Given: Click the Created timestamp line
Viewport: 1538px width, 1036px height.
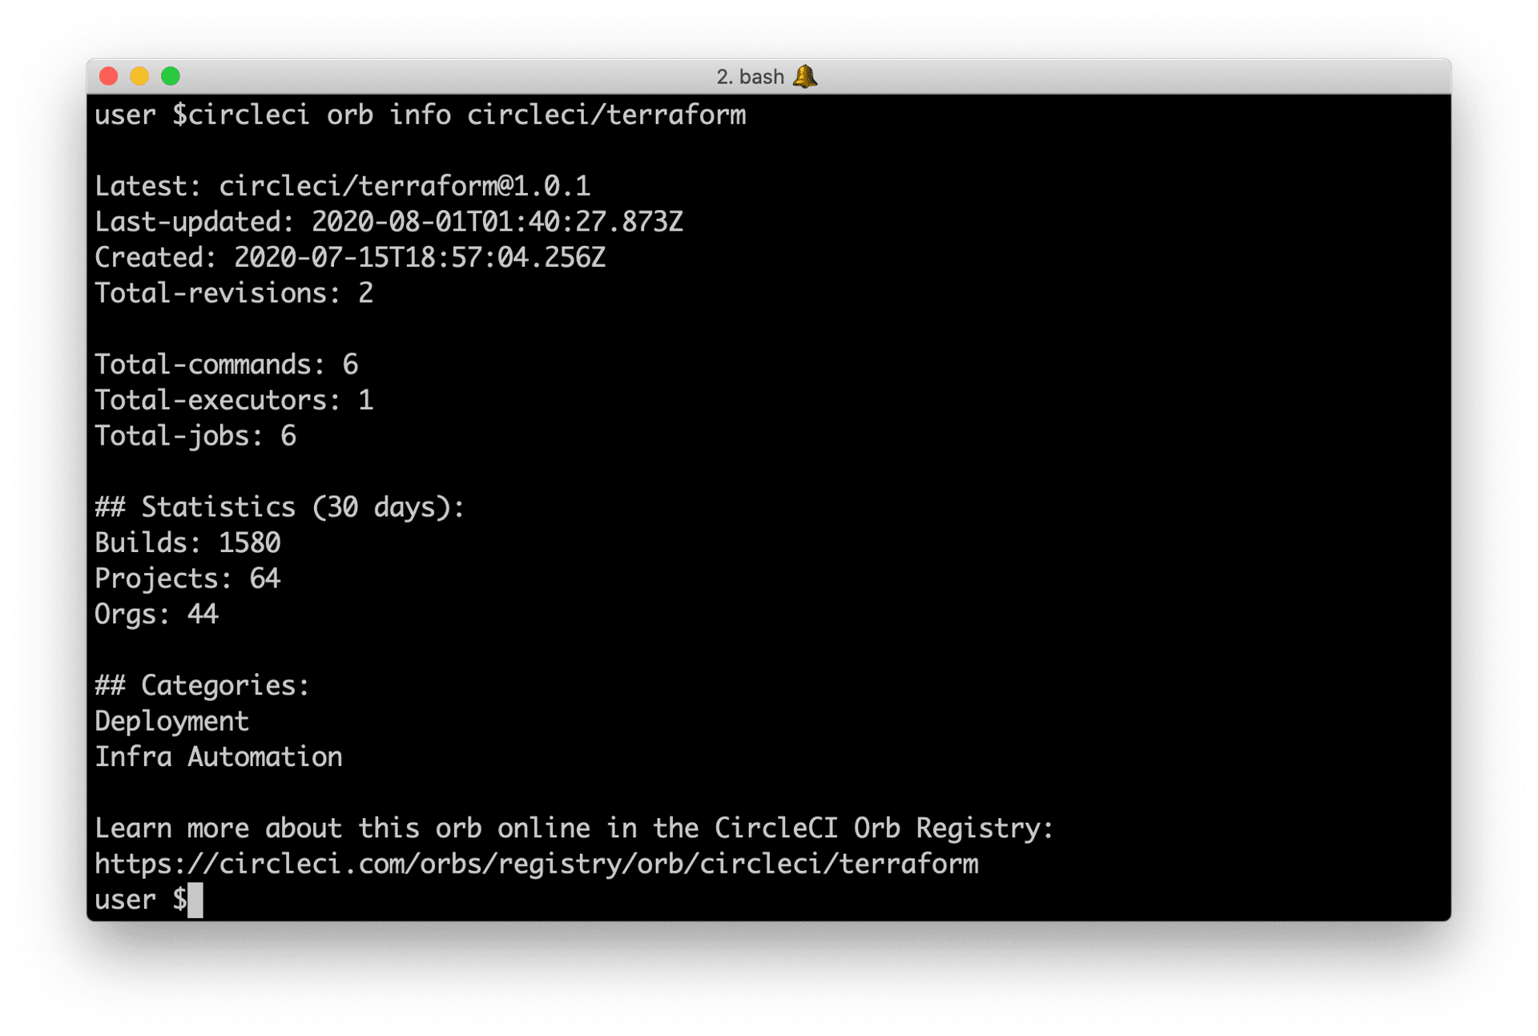Looking at the screenshot, I should coord(350,258).
